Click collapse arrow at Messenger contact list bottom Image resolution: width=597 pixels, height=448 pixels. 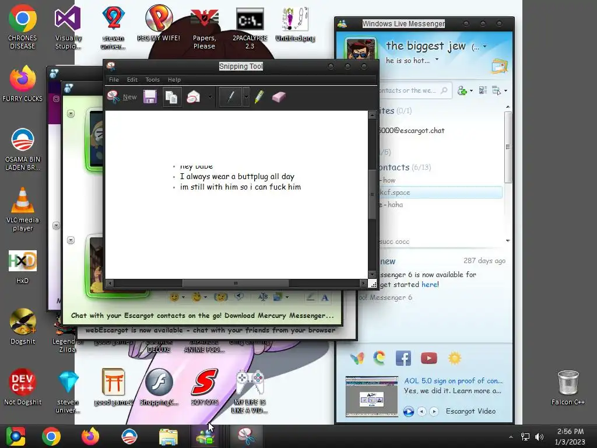[x=508, y=241]
